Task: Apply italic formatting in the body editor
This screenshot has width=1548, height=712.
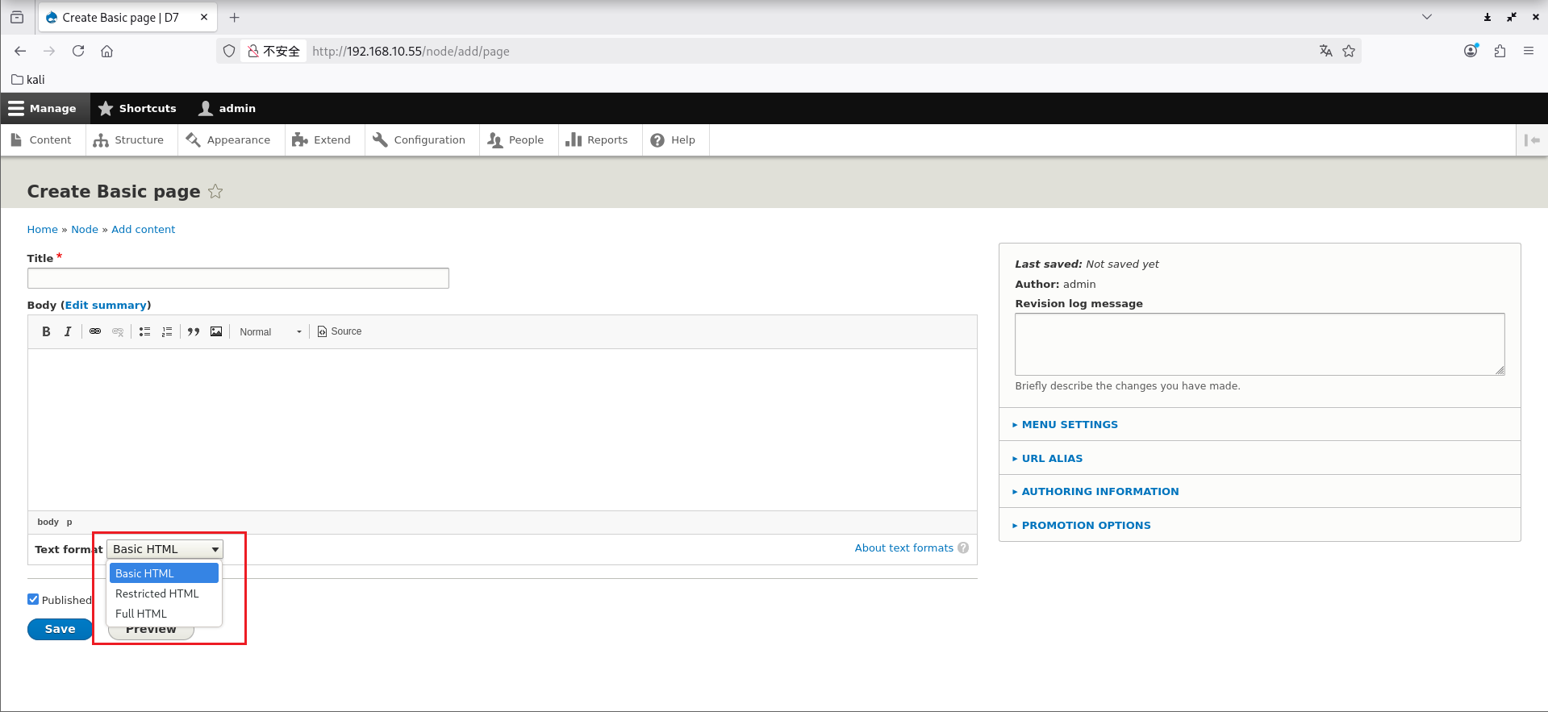Action: [x=68, y=331]
